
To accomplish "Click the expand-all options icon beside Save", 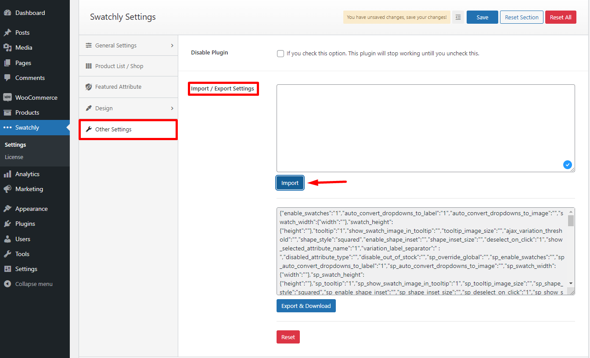I will 458,17.
